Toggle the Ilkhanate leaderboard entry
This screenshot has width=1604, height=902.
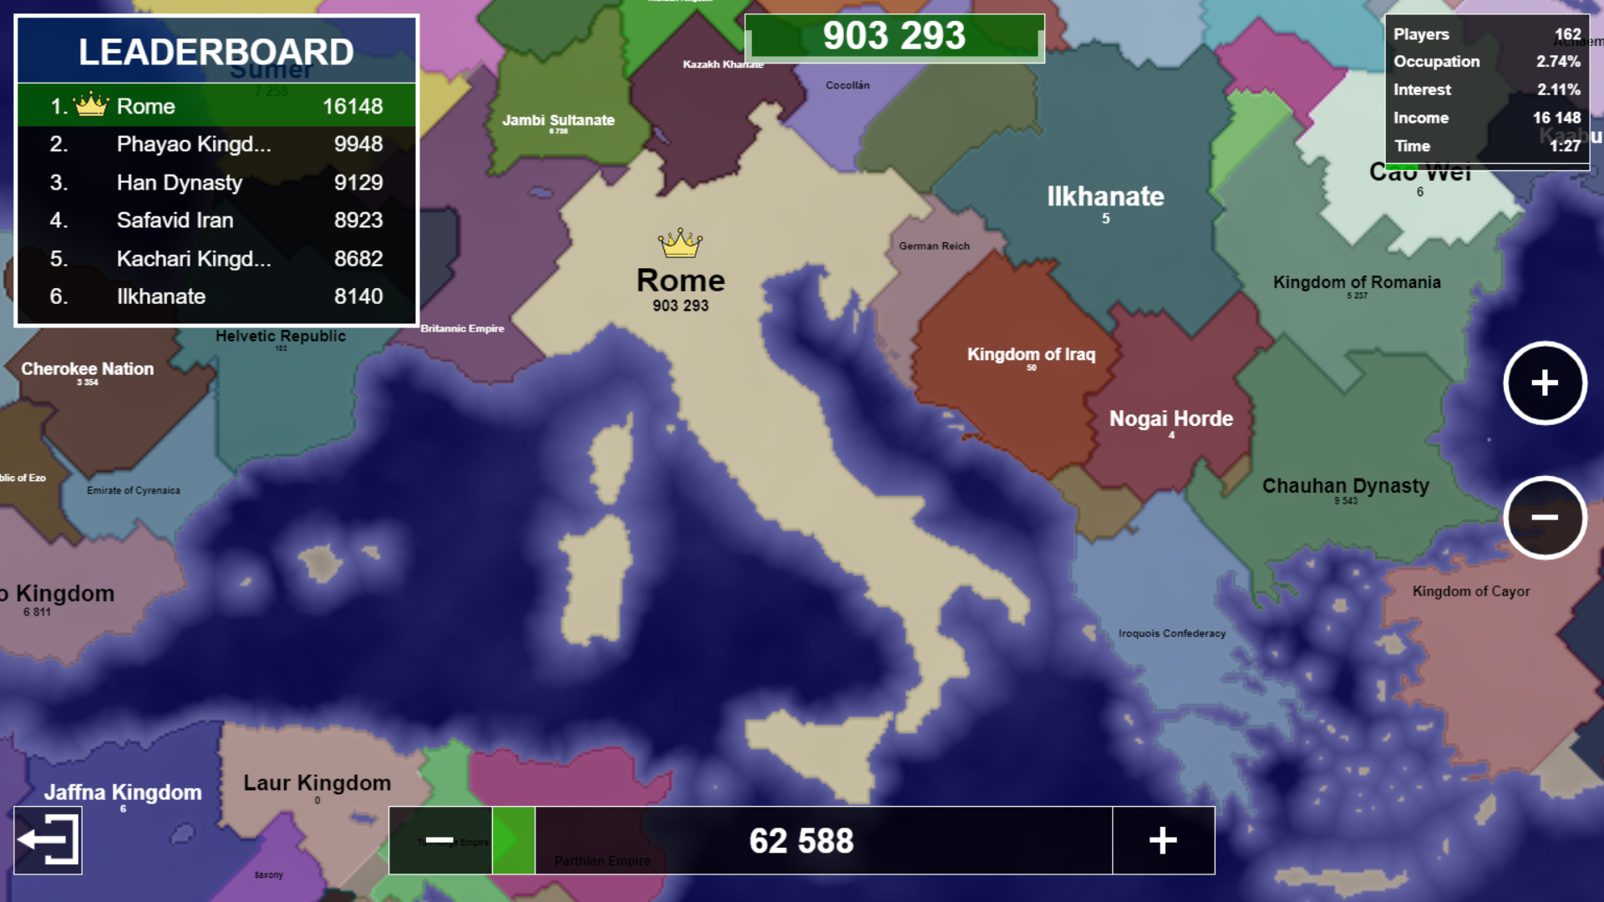pos(216,296)
